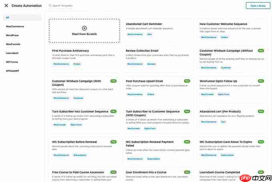Click the plus icon to start from scratch
The image size is (272, 182).
[84, 28]
